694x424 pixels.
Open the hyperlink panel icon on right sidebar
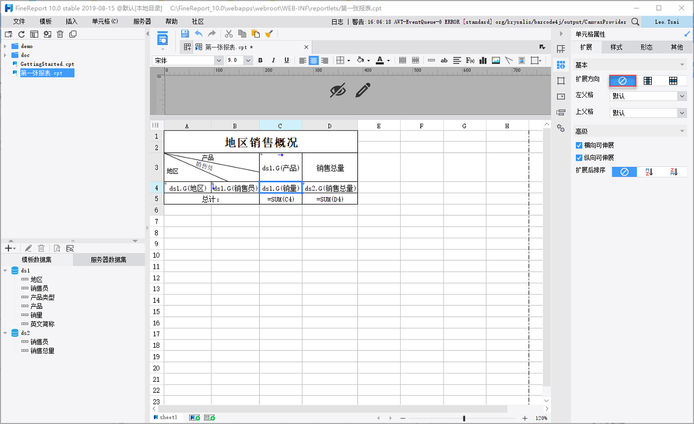[560, 128]
